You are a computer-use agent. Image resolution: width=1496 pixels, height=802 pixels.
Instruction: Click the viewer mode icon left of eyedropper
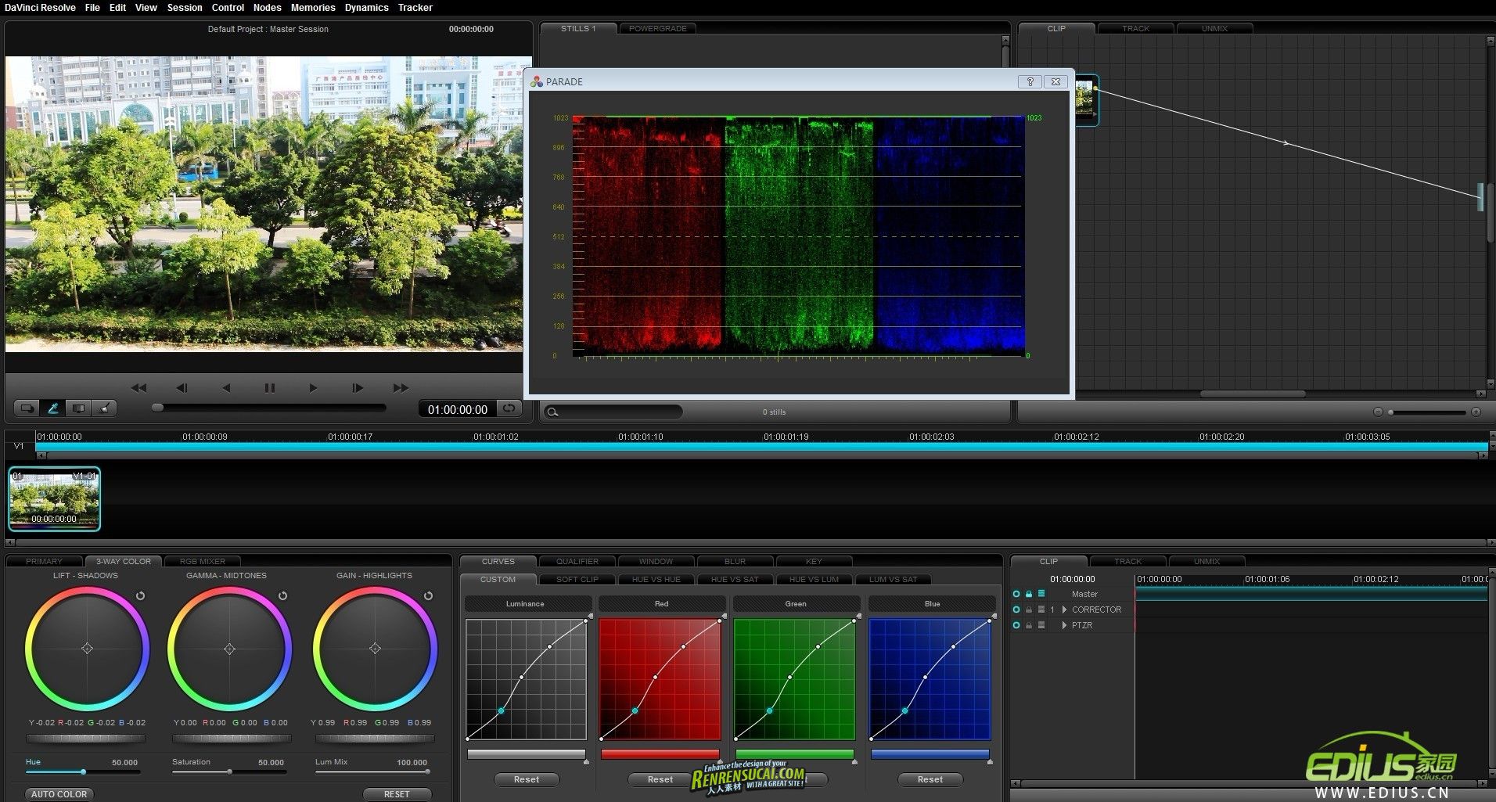click(27, 408)
